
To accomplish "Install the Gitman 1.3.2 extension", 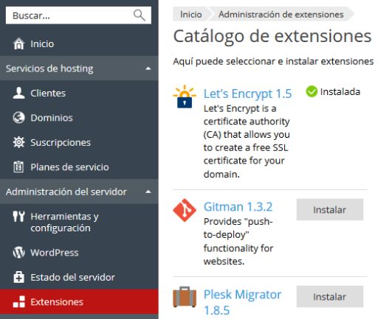I will coord(330,210).
